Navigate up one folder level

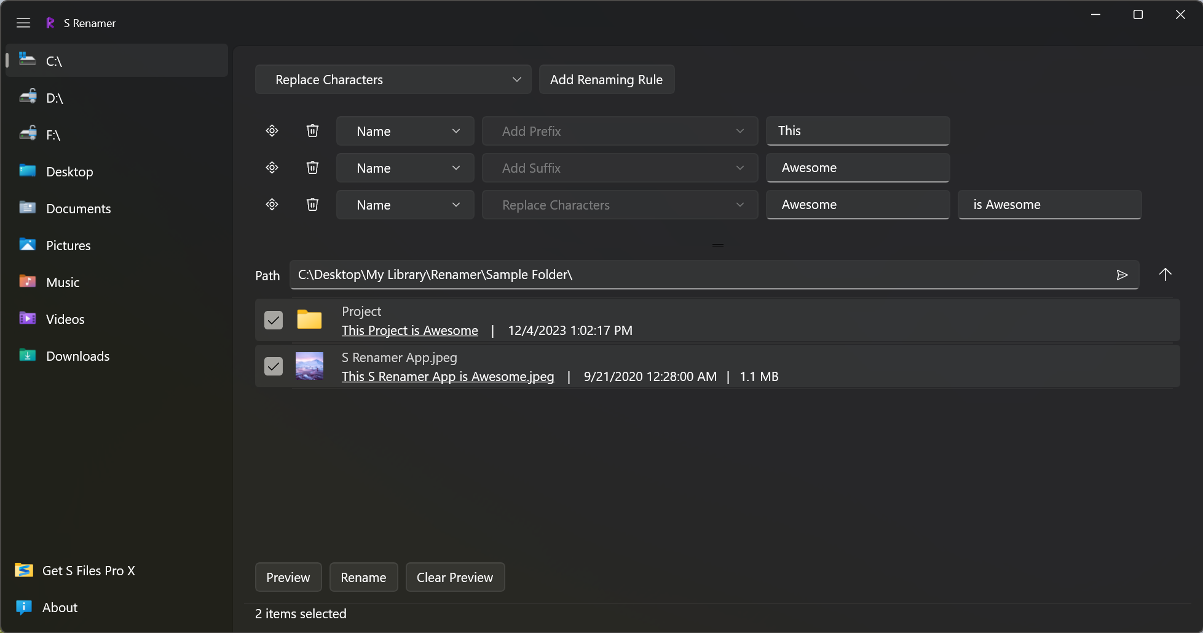tap(1165, 274)
